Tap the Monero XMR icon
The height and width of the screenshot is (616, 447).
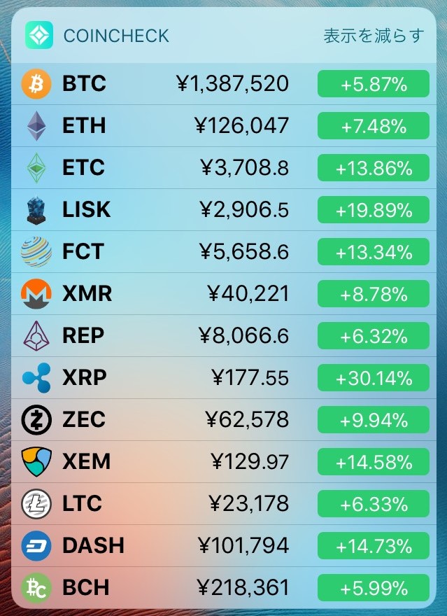point(36,294)
